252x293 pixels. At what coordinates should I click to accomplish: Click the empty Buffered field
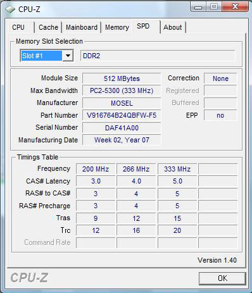(220, 103)
